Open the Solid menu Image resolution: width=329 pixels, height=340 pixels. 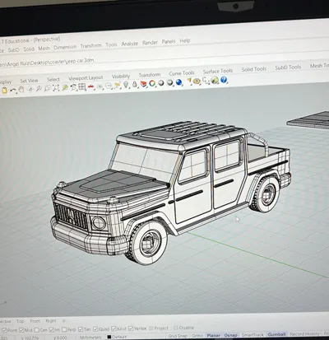tap(29, 49)
